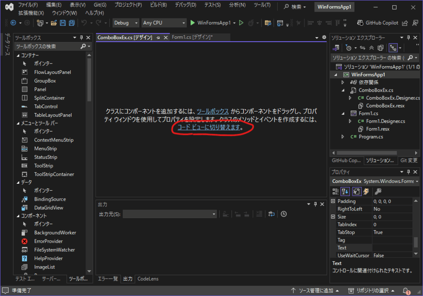
Task: Click the Save All toolbar icon
Action: [x=72, y=23]
